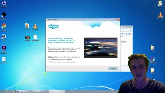Open the Google Chrome desktop shortcut

point(4,27)
